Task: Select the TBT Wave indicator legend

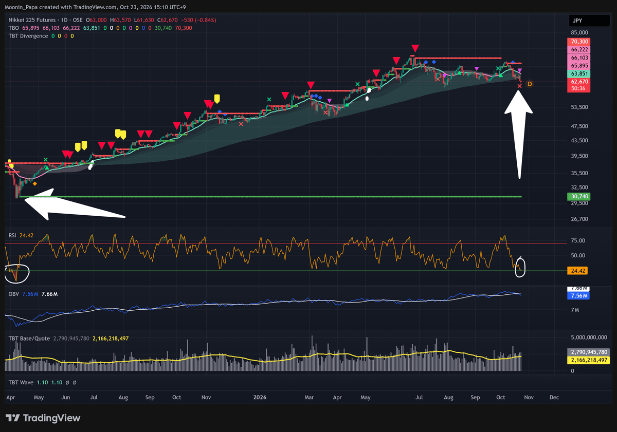Action: [22, 383]
